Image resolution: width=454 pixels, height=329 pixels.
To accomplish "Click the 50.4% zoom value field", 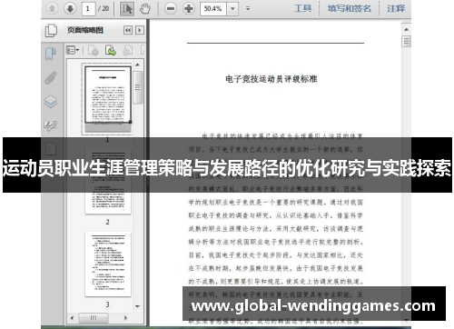I will pyautogui.click(x=213, y=8).
